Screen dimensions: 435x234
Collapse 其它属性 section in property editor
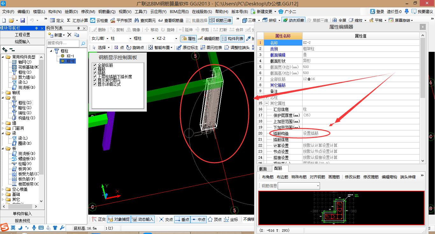[x=267, y=103]
